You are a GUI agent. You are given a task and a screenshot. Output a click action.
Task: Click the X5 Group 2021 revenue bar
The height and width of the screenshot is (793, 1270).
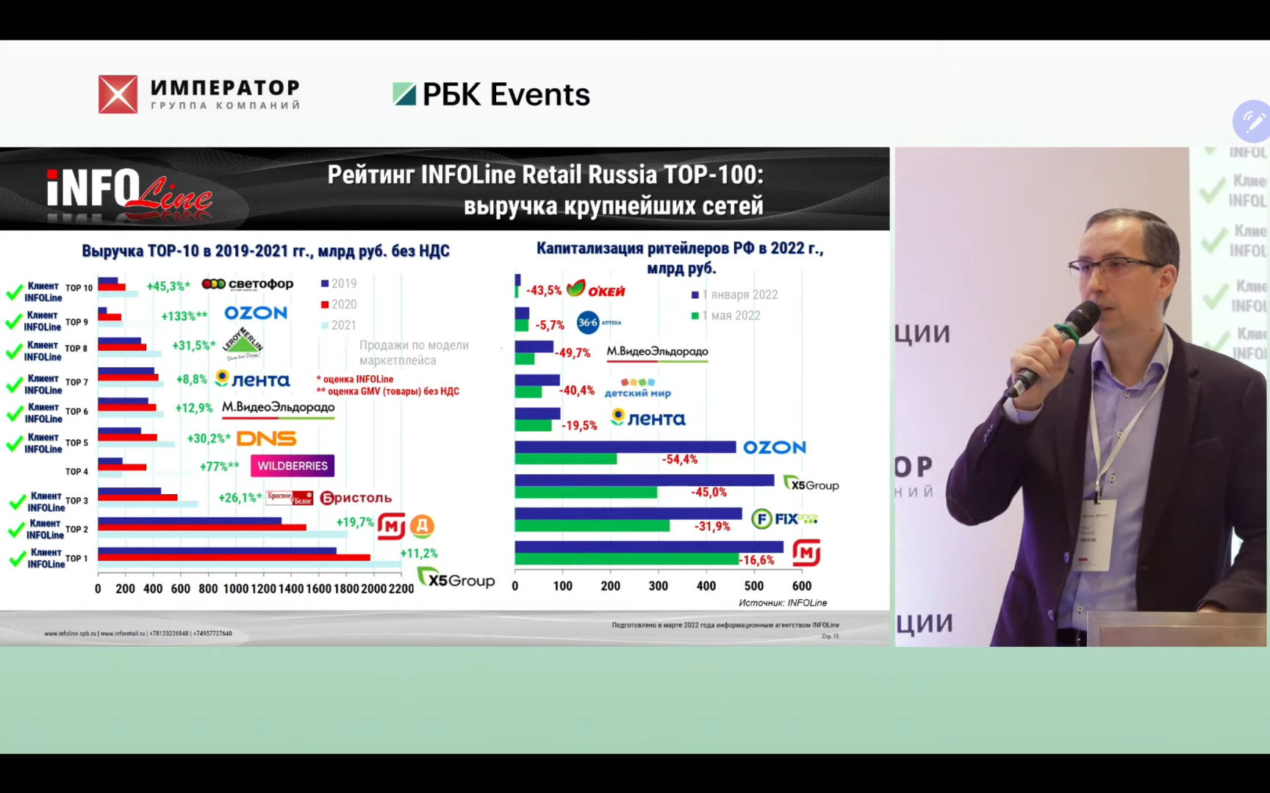[x=249, y=564]
